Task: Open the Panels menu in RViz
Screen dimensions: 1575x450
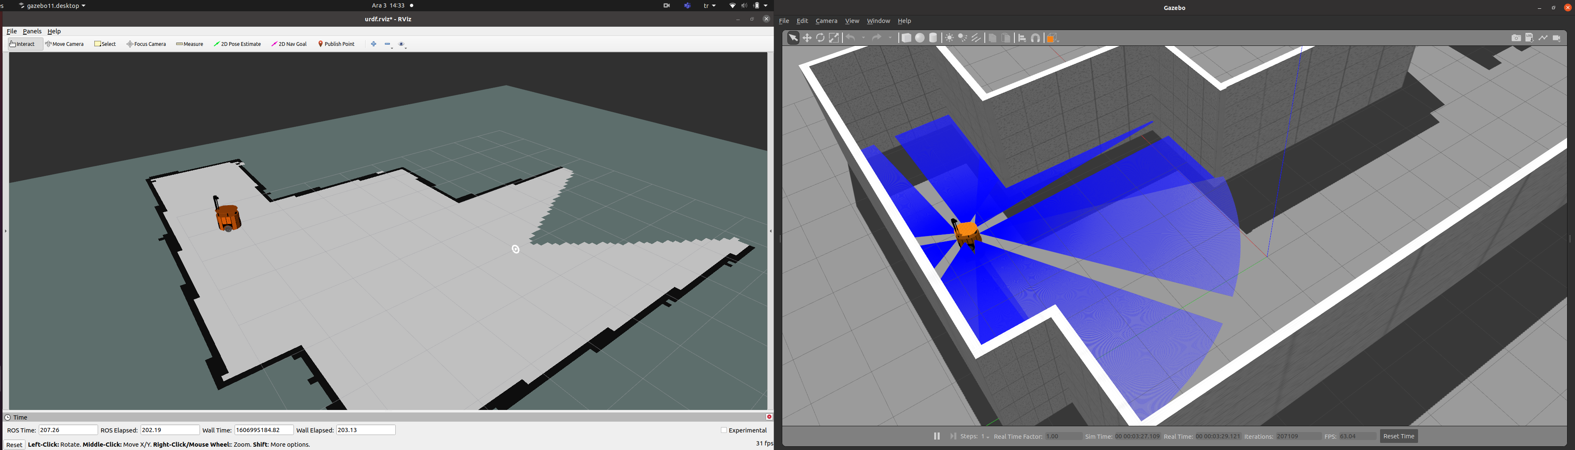Action: point(32,31)
